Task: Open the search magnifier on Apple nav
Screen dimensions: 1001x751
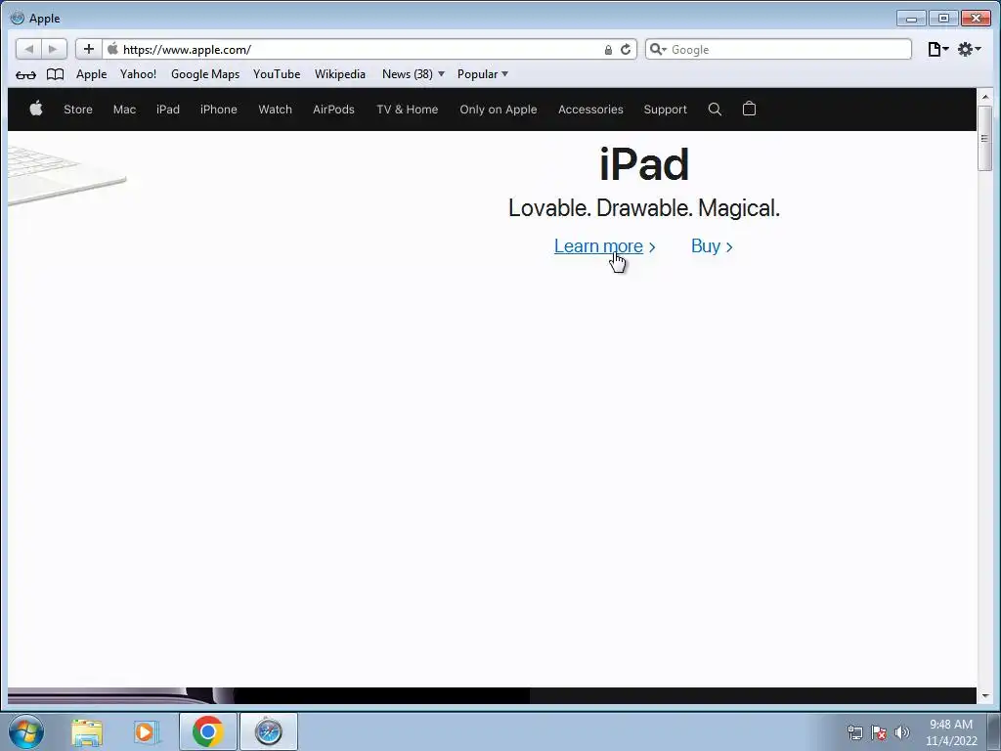Action: point(715,110)
